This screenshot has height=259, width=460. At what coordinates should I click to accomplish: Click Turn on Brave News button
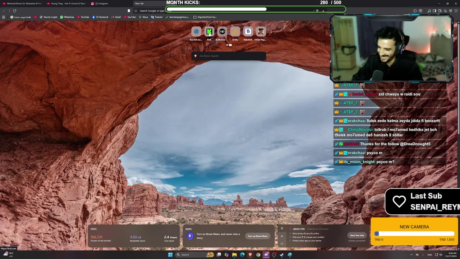point(258,236)
